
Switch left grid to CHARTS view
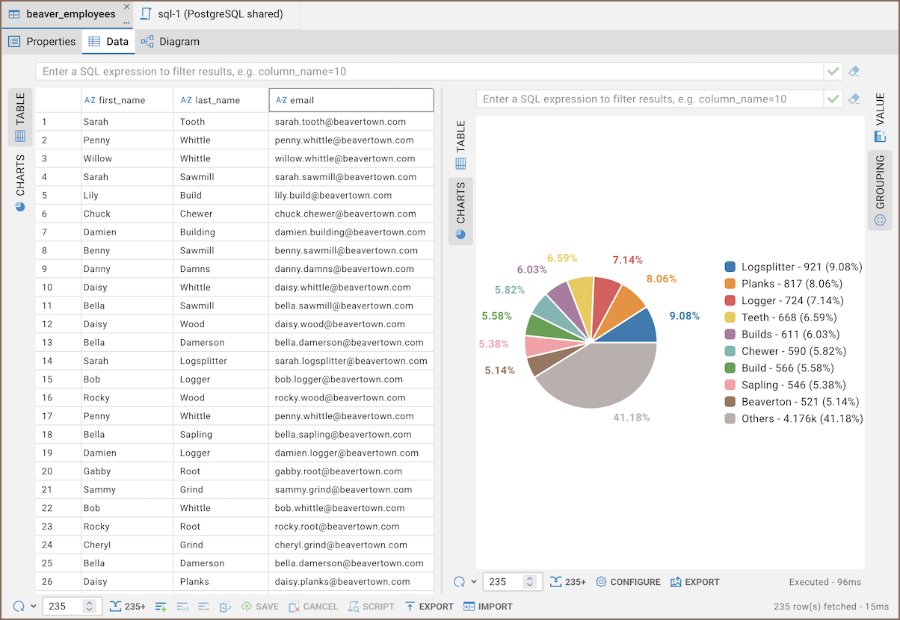pyautogui.click(x=20, y=183)
